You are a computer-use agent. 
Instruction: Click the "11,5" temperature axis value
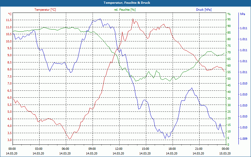click(x=9, y=20)
